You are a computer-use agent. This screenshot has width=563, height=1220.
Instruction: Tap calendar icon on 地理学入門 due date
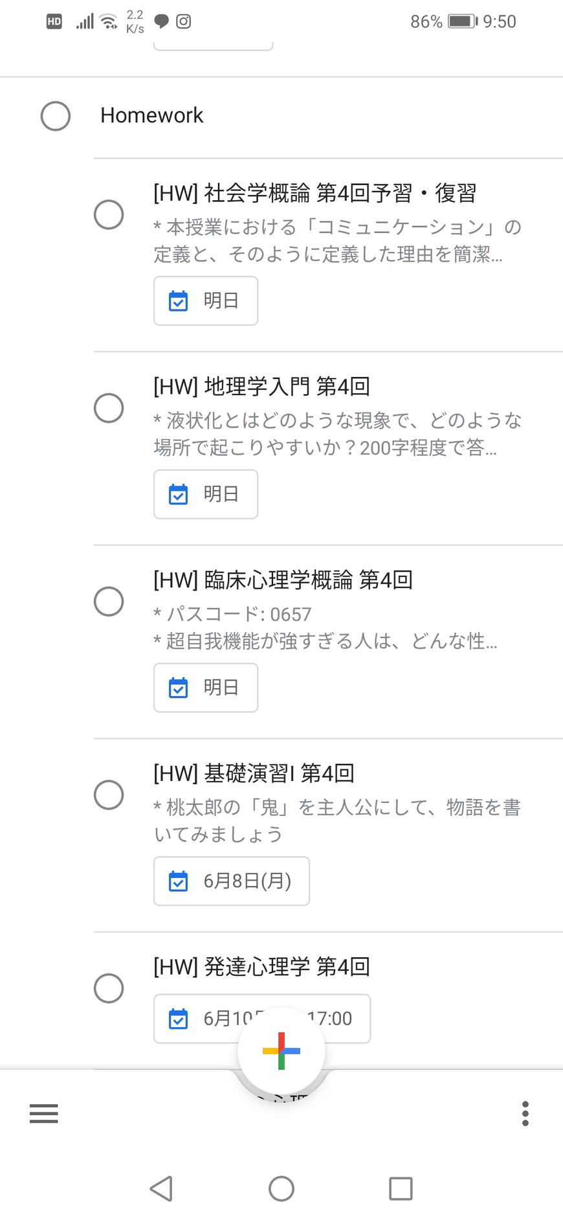pos(178,495)
